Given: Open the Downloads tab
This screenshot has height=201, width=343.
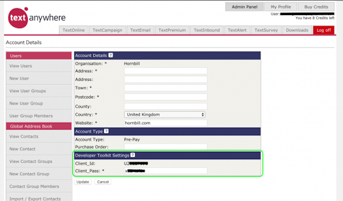Looking at the screenshot, I should 297,30.
